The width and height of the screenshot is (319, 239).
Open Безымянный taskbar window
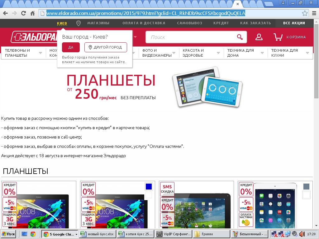coord(249,234)
